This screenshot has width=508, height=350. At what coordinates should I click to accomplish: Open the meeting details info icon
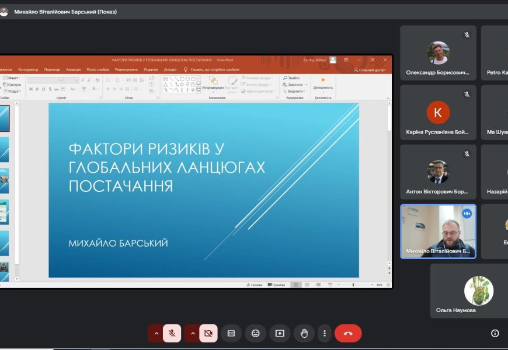[x=495, y=333]
